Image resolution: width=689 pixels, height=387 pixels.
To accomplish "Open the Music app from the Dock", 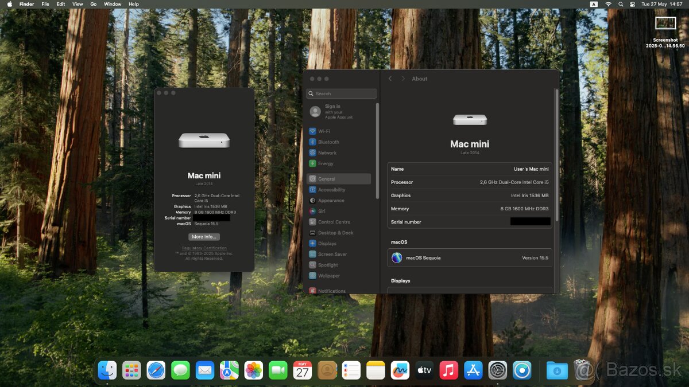I will (x=448, y=370).
